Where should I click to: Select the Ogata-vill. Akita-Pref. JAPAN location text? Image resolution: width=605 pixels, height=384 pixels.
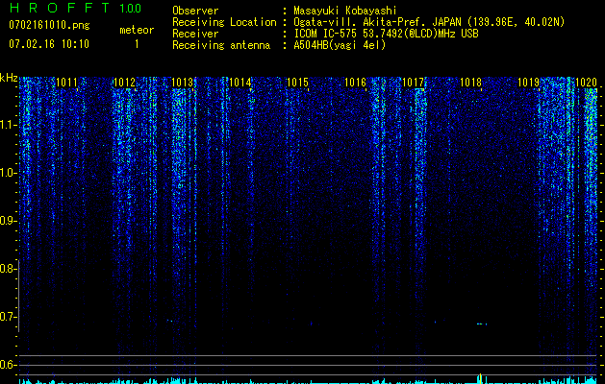429,22
